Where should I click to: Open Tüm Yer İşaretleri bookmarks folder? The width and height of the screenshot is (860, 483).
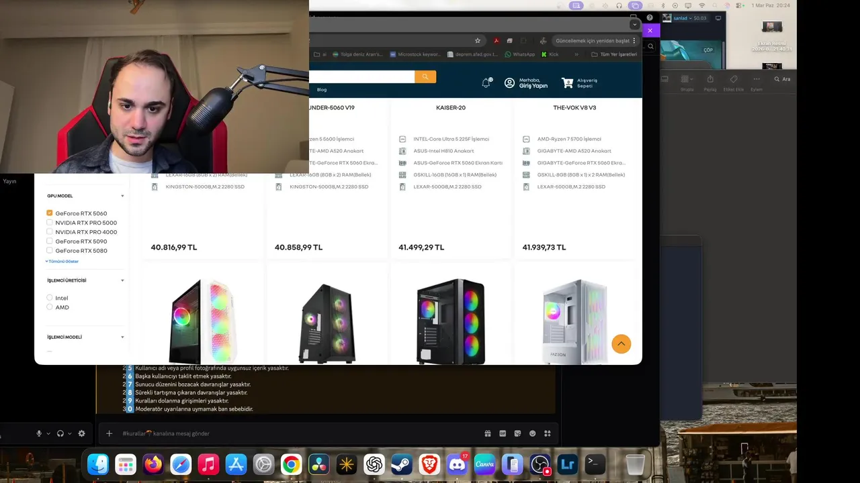614,54
